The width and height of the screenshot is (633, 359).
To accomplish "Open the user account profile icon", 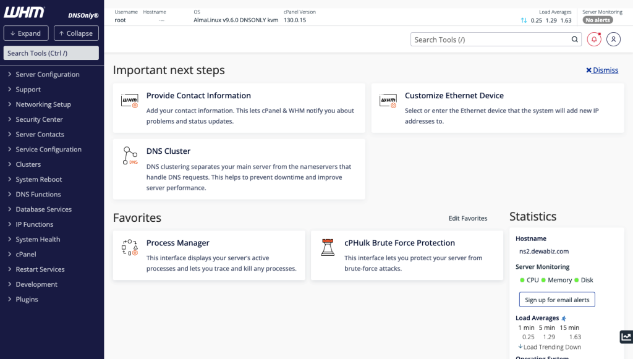I will point(613,40).
